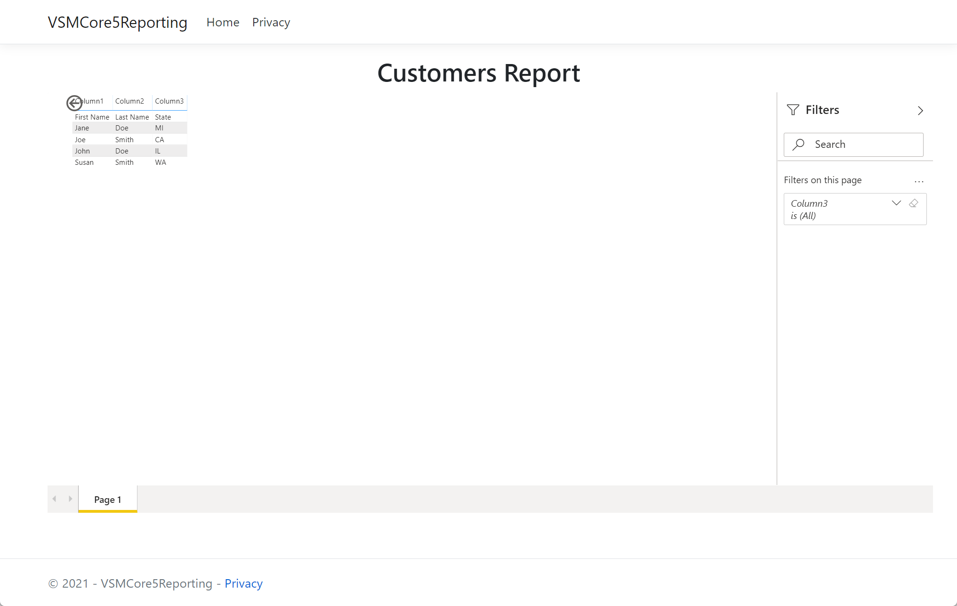This screenshot has width=957, height=606.
Task: Sort by the Column2 header
Action: [x=129, y=101]
